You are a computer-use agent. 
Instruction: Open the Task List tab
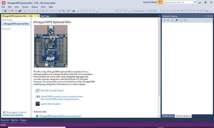pos(14,120)
